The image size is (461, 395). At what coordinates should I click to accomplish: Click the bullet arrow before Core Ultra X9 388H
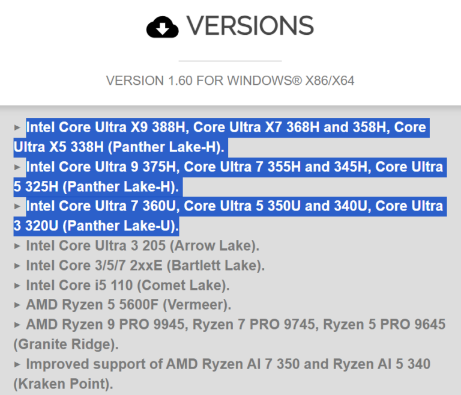click(17, 127)
